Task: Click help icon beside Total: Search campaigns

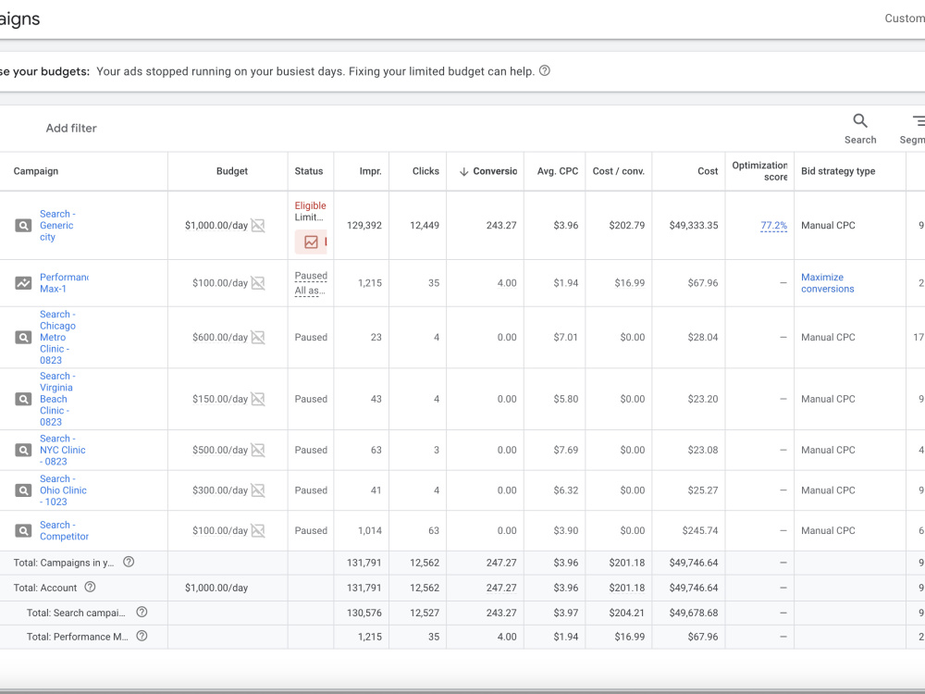Action: (x=142, y=612)
